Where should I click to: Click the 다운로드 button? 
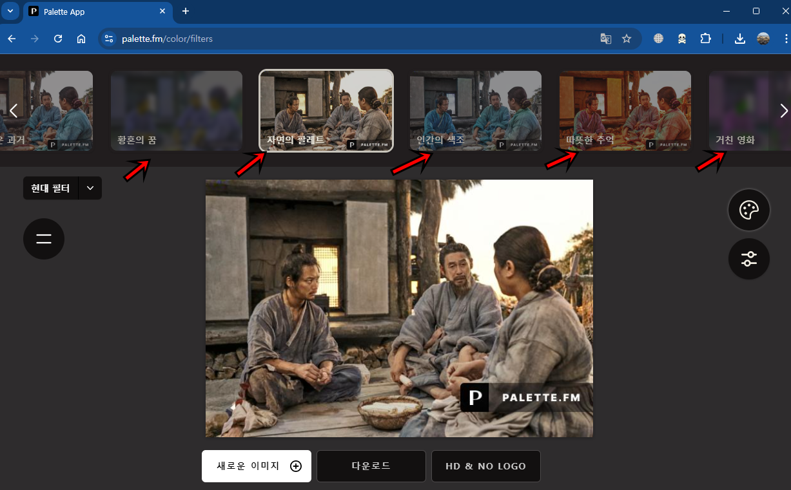(371, 466)
